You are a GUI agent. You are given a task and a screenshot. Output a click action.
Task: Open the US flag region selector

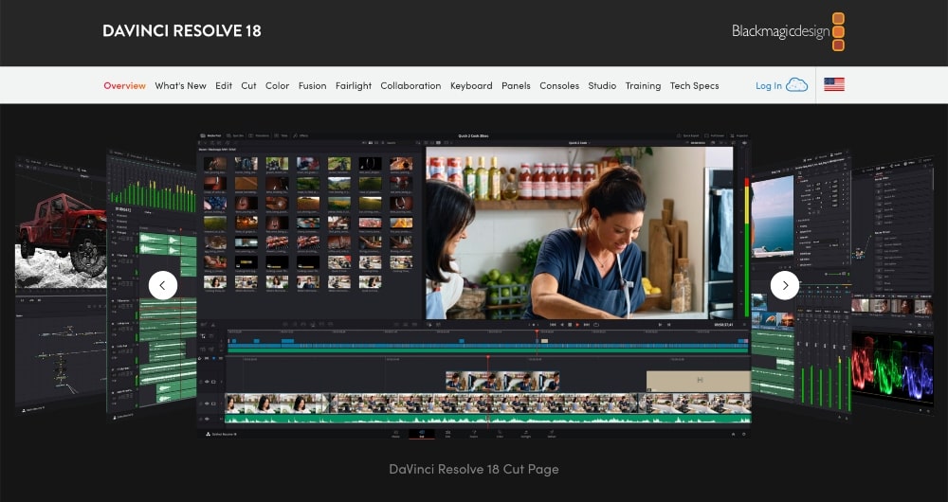pyautogui.click(x=834, y=85)
